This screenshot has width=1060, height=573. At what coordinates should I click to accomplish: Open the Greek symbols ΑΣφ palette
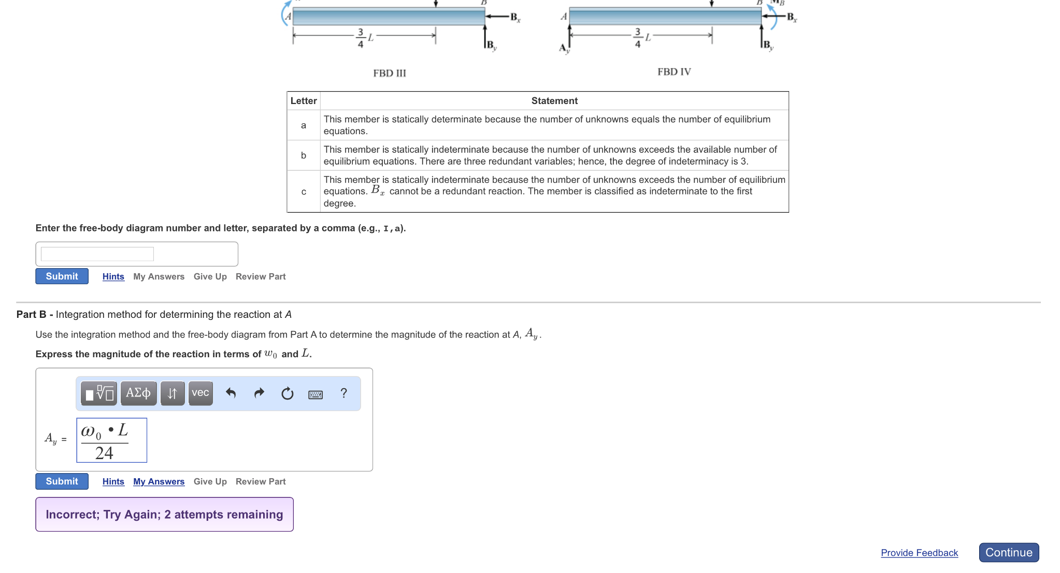[138, 393]
